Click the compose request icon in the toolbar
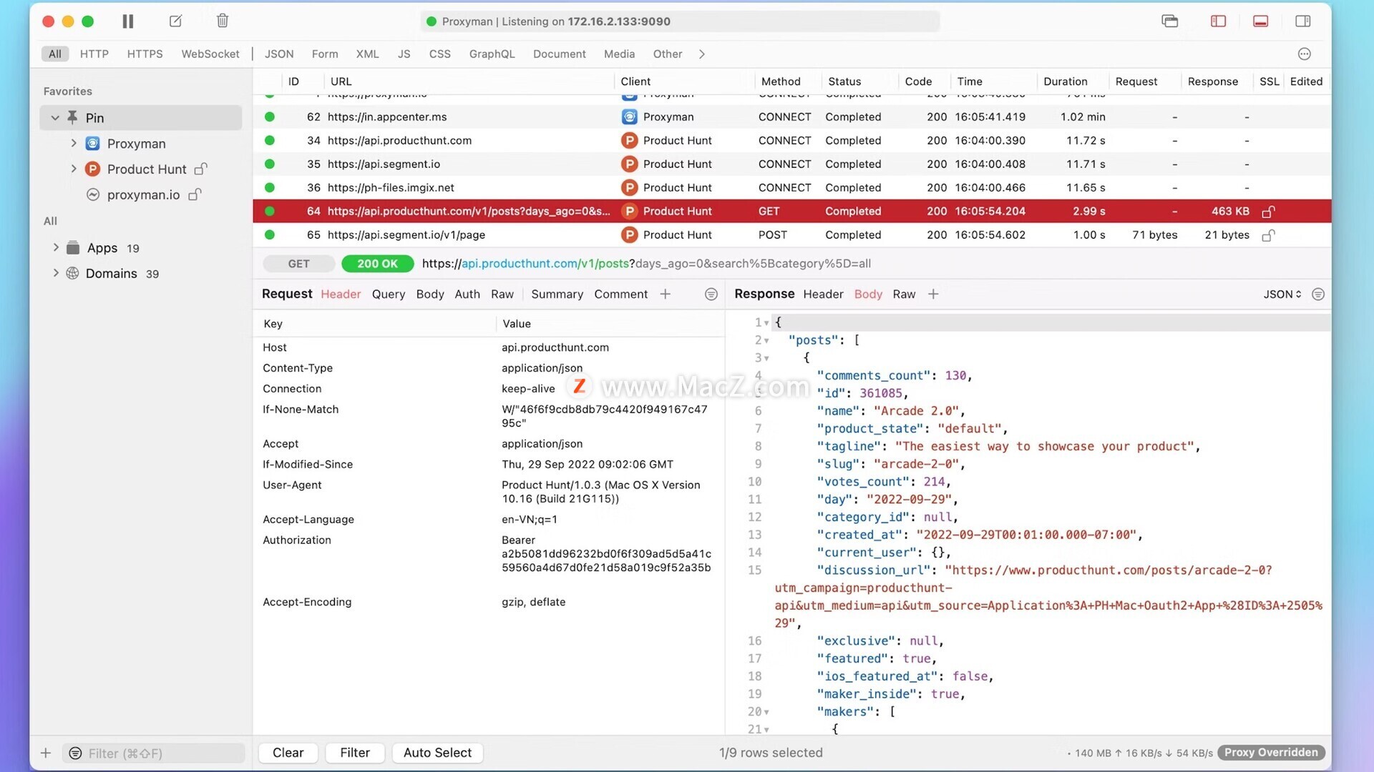Screen dimensions: 1374x772 point(175,21)
